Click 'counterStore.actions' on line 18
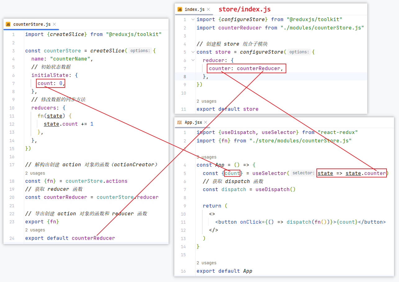This screenshot has height=282, width=399. 97,181
